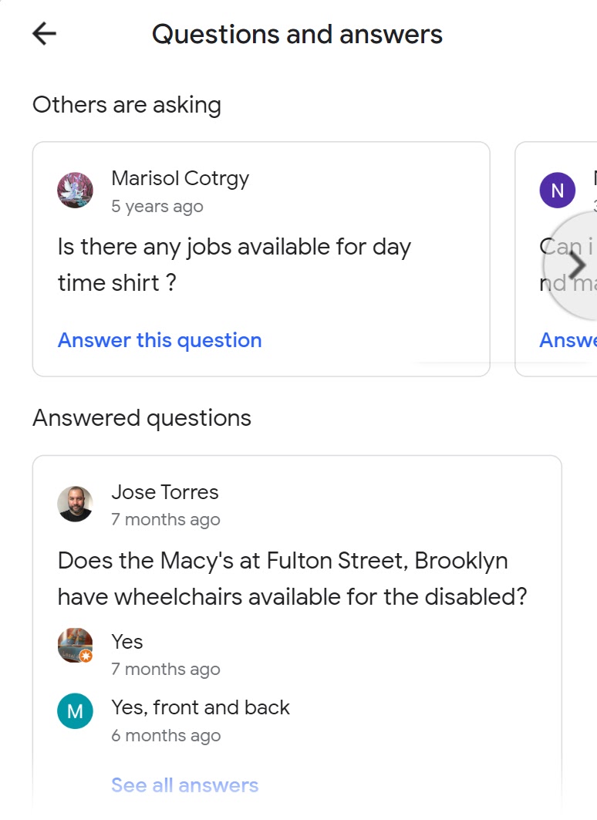Click the "Answered questions" heading
The height and width of the screenshot is (820, 597).
pyautogui.click(x=142, y=418)
